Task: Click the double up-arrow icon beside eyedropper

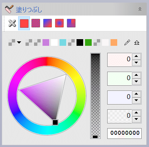Action: (x=137, y=43)
